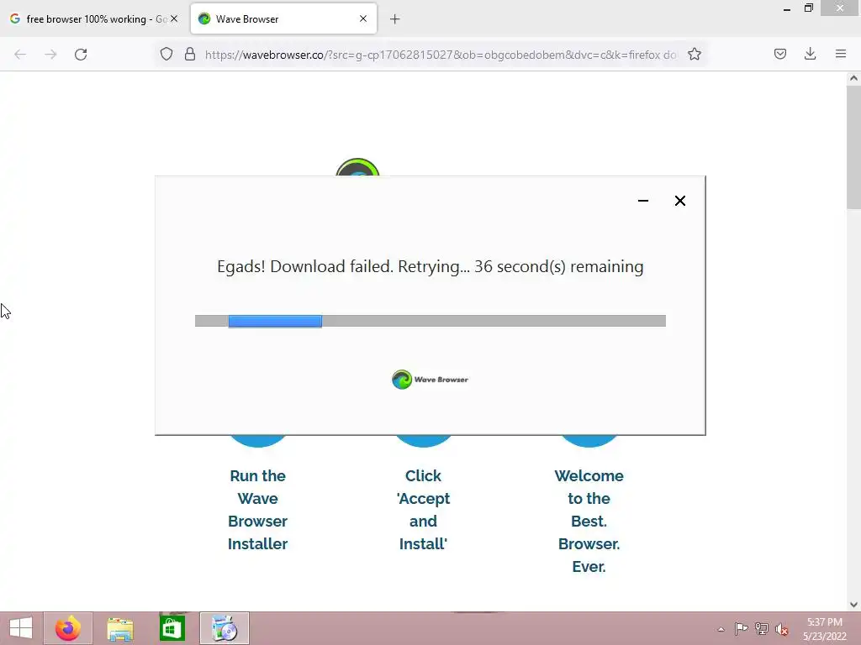Open the Firefox downloads panel

coord(810,54)
